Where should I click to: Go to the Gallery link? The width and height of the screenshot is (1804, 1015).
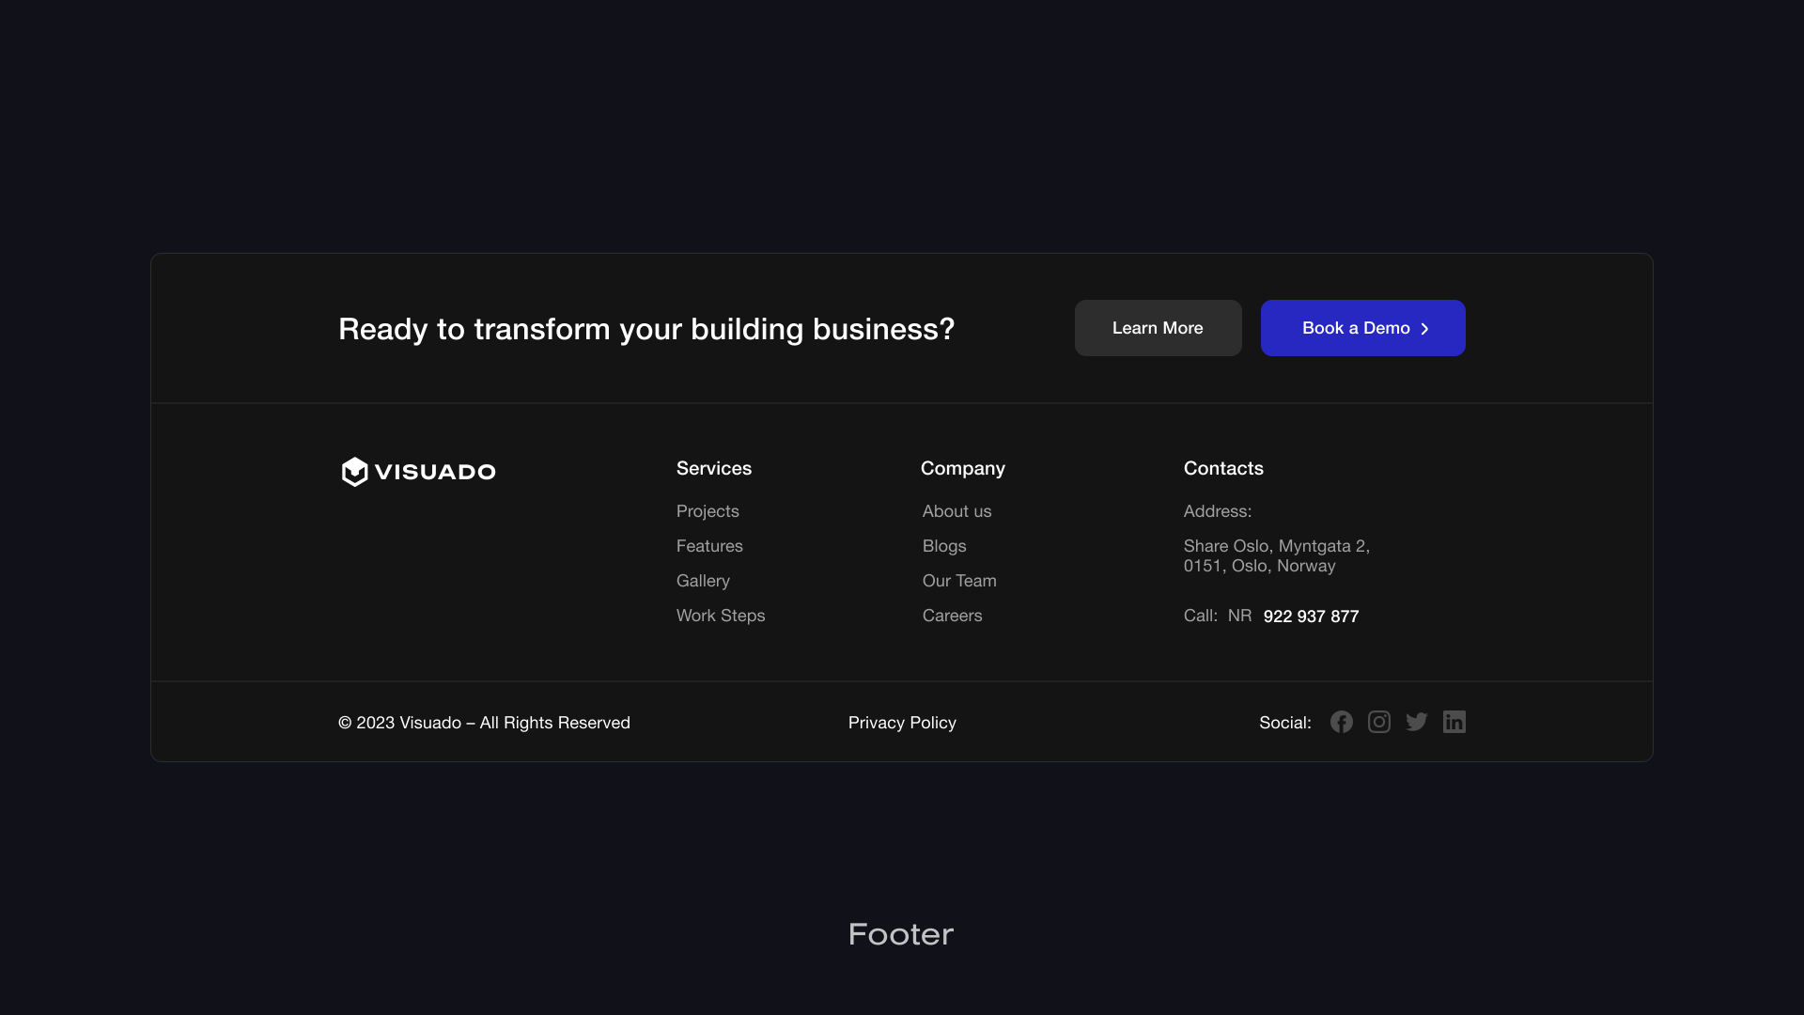pos(703,581)
